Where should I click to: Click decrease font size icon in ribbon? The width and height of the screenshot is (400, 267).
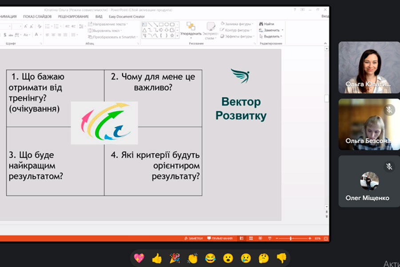click(x=32, y=26)
